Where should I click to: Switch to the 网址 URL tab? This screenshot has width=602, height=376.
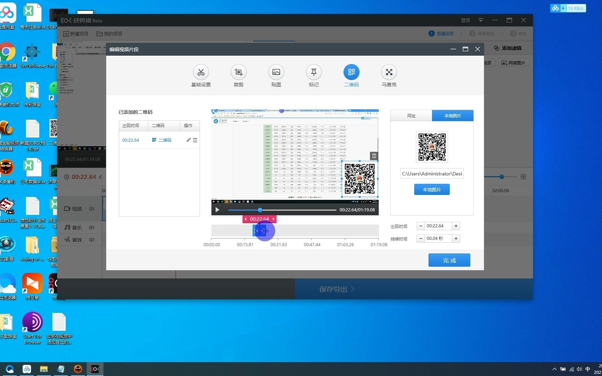[x=411, y=116]
